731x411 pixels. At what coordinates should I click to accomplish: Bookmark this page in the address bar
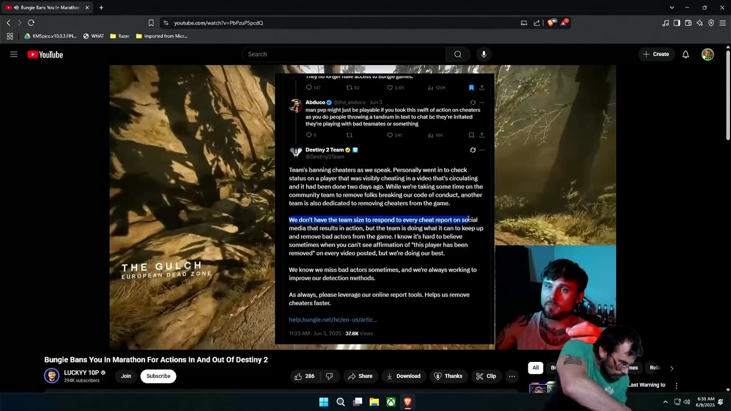[x=151, y=23]
